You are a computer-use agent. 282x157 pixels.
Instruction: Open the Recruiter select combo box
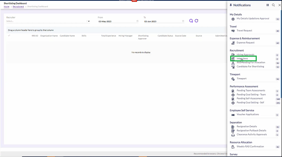(x=48, y=21)
